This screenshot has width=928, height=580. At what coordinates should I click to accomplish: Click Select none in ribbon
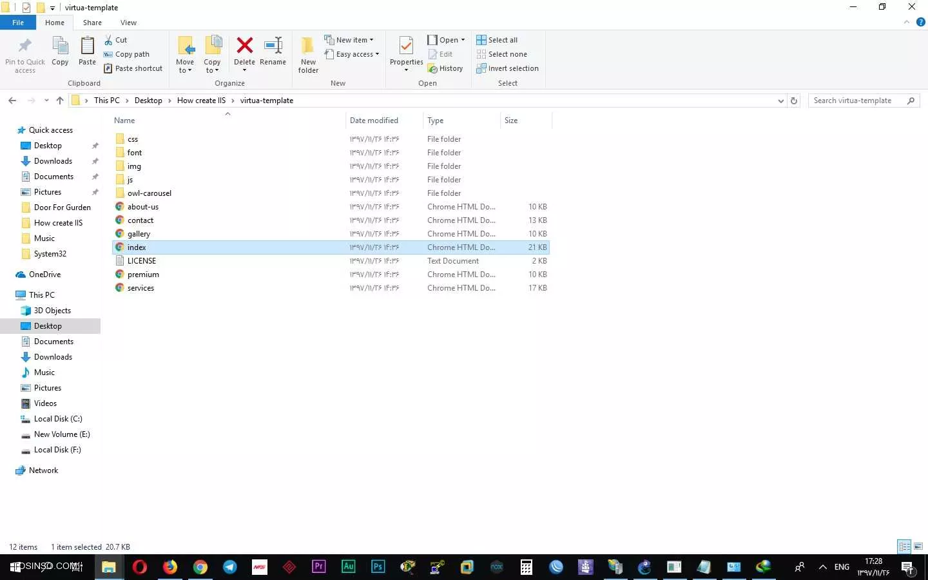502,54
